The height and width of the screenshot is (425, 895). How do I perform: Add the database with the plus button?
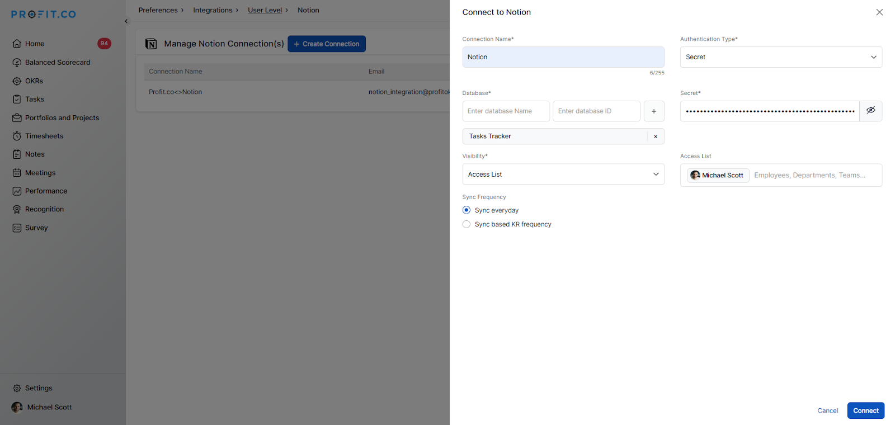(x=654, y=111)
